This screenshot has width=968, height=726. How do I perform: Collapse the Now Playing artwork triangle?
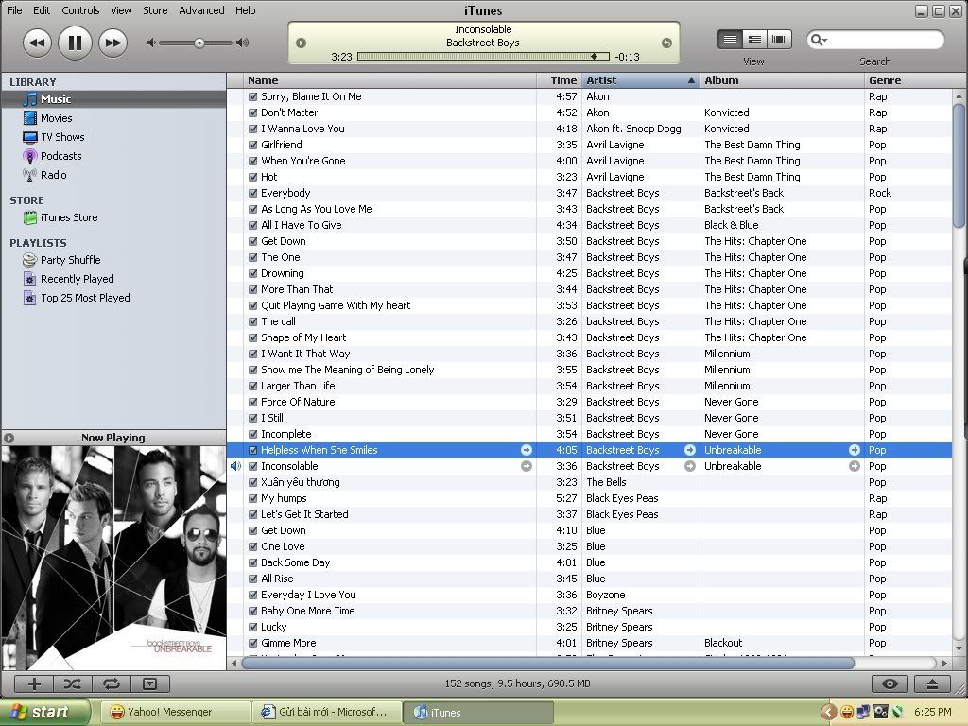pos(9,438)
